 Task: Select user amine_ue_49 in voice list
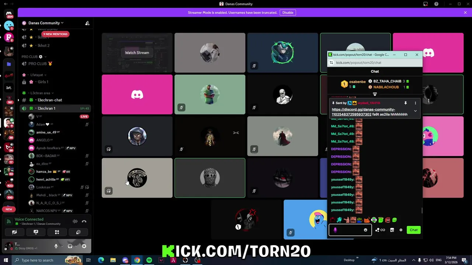[59, 132]
